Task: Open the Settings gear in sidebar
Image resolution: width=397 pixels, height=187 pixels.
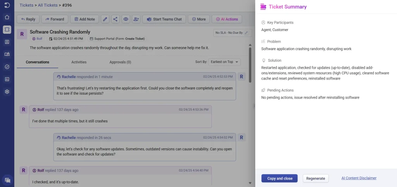Action: point(7,92)
